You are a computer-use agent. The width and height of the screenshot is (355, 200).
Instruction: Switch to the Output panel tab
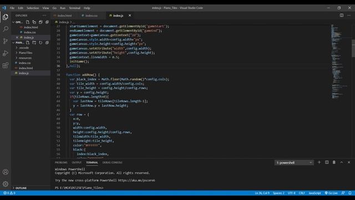pos(77,162)
